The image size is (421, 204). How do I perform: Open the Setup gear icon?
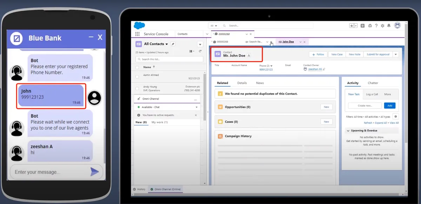[x=382, y=26]
